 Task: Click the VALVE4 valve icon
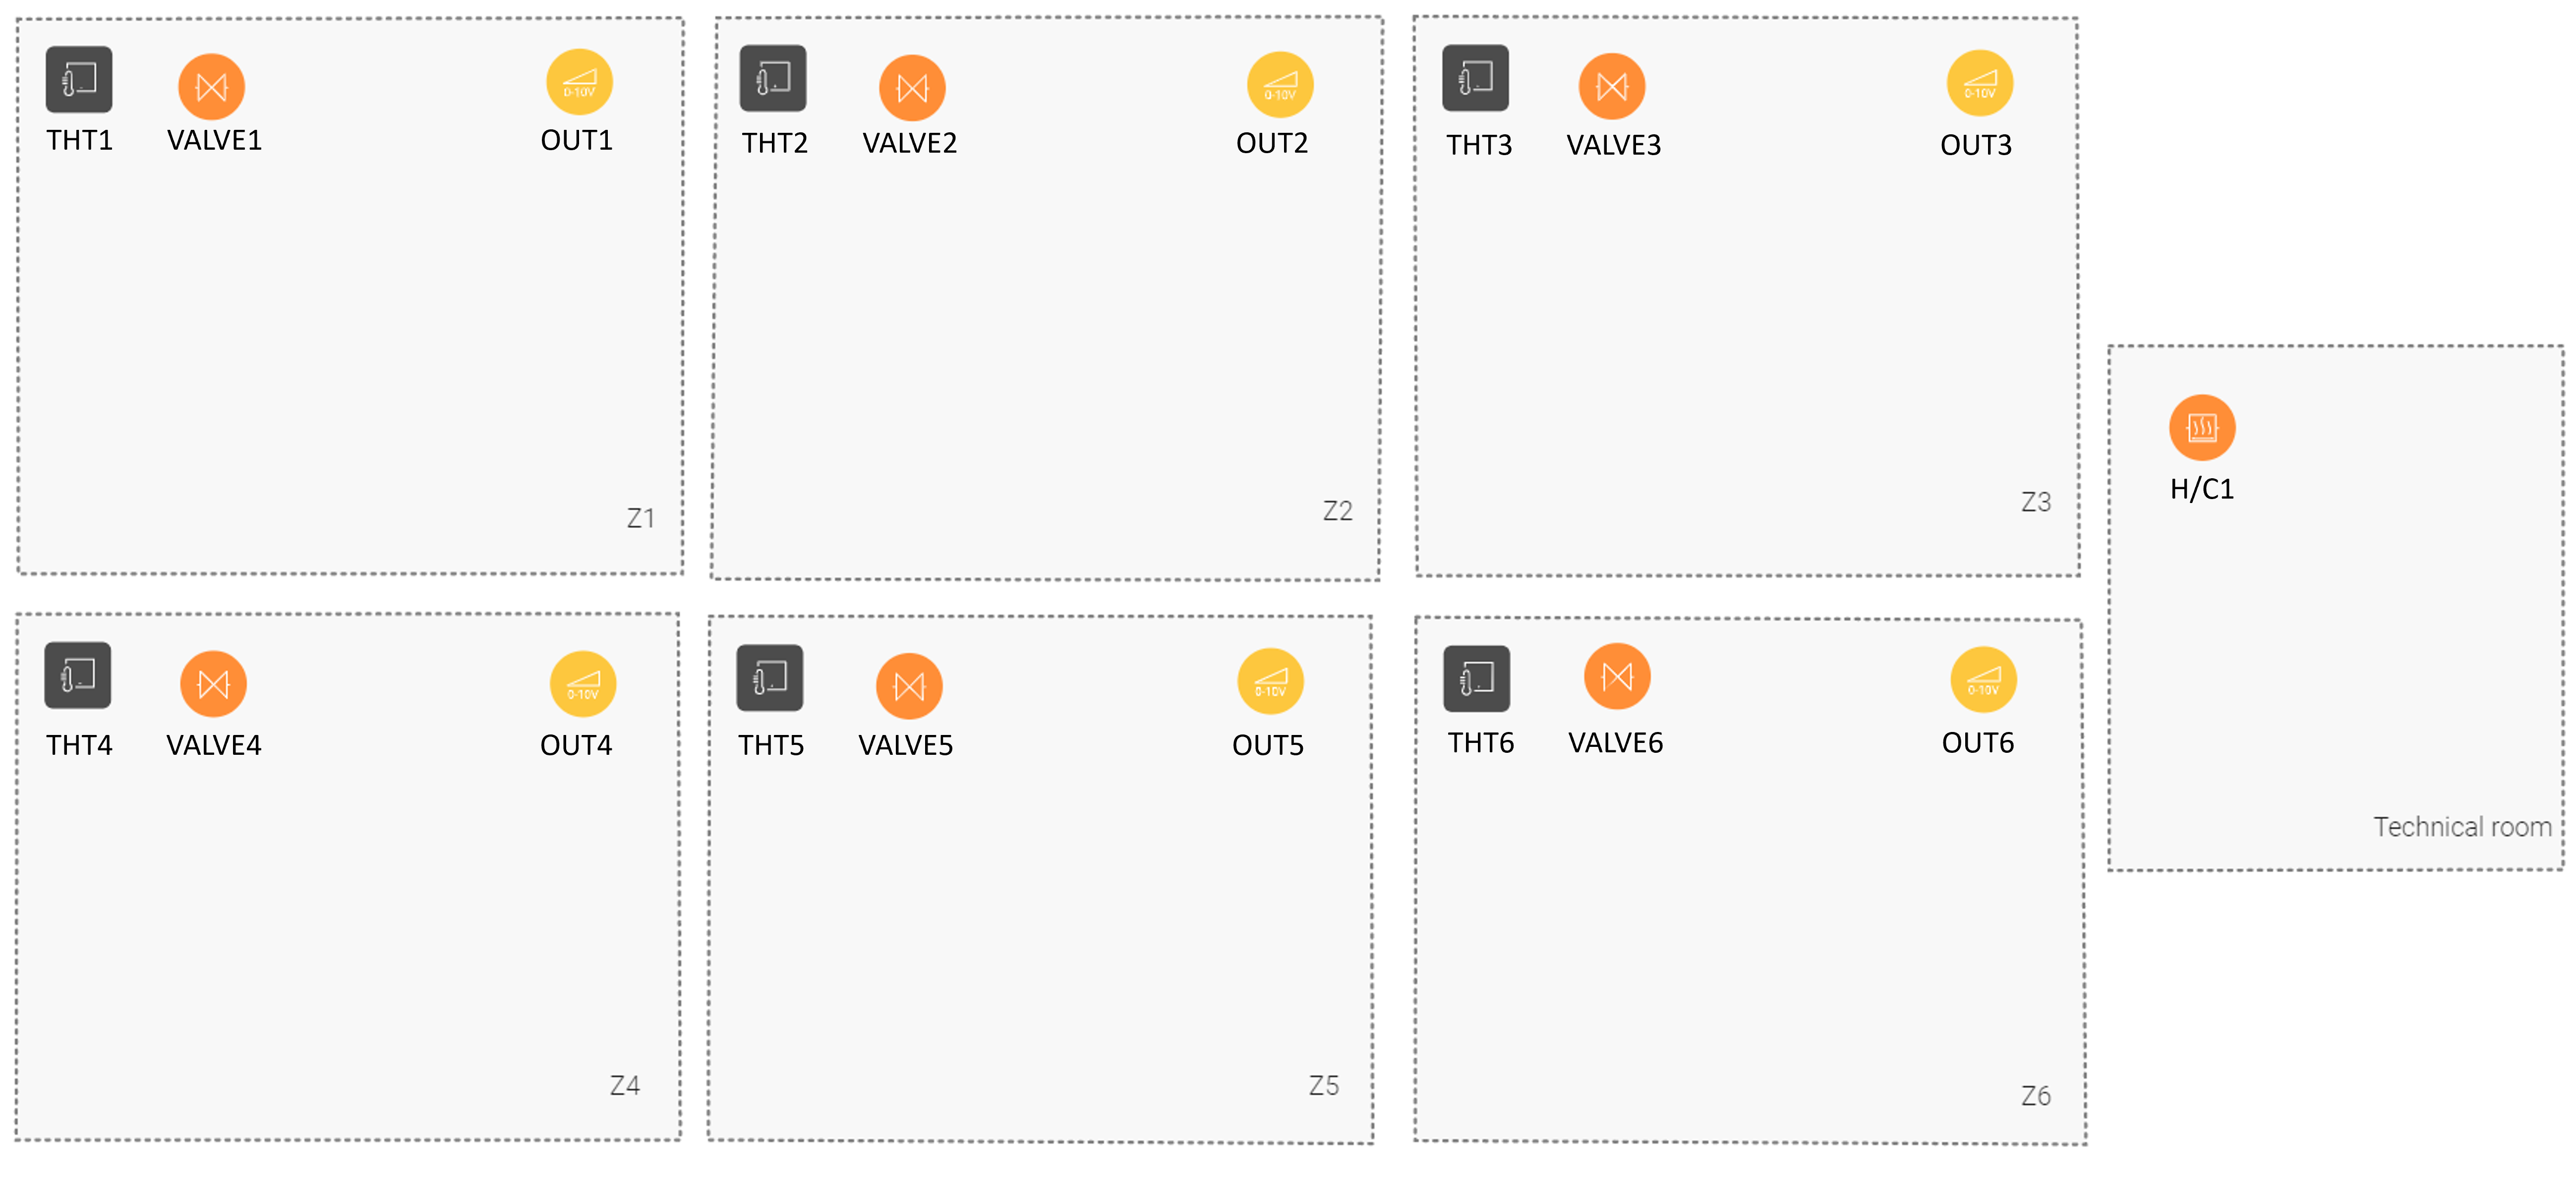(x=214, y=684)
